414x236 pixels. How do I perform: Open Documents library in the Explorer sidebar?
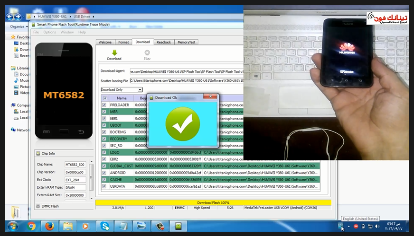21,74
